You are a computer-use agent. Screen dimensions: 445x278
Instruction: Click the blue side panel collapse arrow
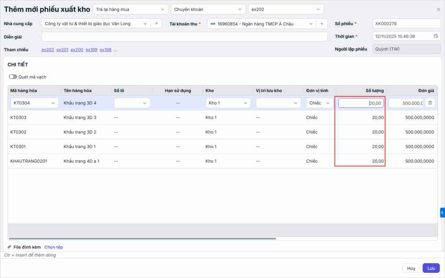442,212
